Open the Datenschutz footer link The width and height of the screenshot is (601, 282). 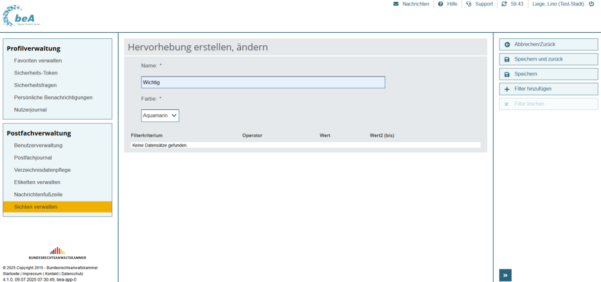pyautogui.click(x=72, y=274)
